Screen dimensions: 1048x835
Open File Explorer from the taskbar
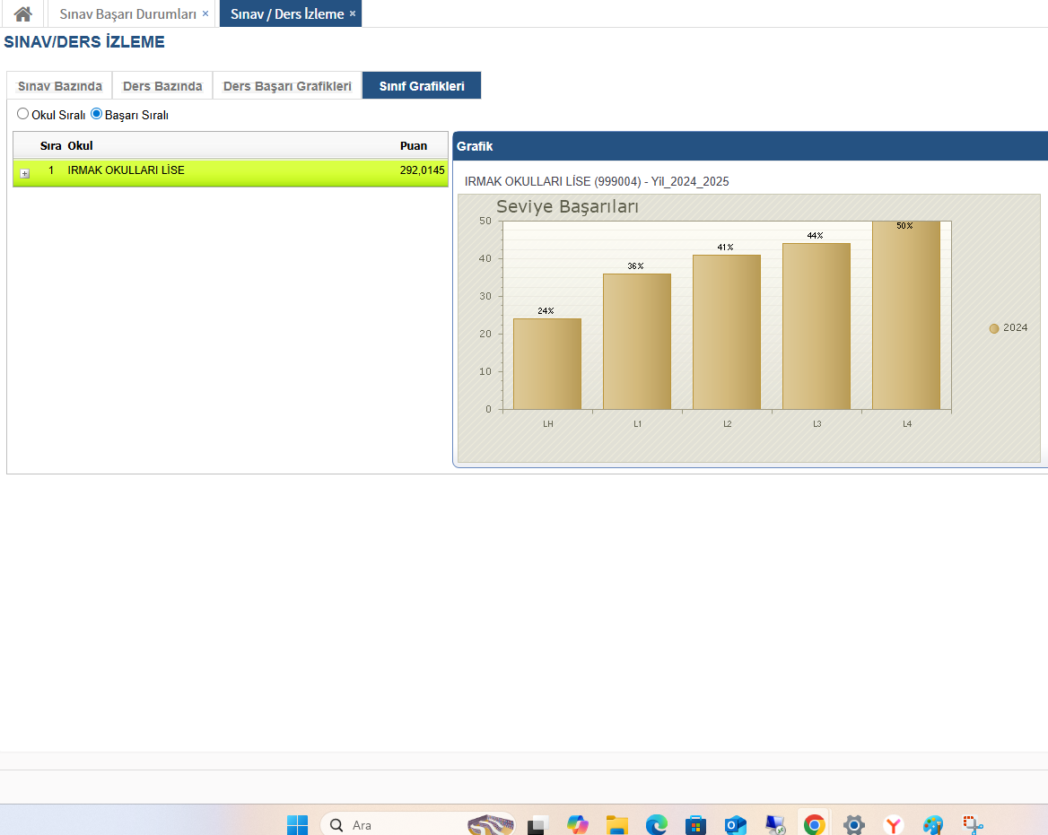(616, 825)
